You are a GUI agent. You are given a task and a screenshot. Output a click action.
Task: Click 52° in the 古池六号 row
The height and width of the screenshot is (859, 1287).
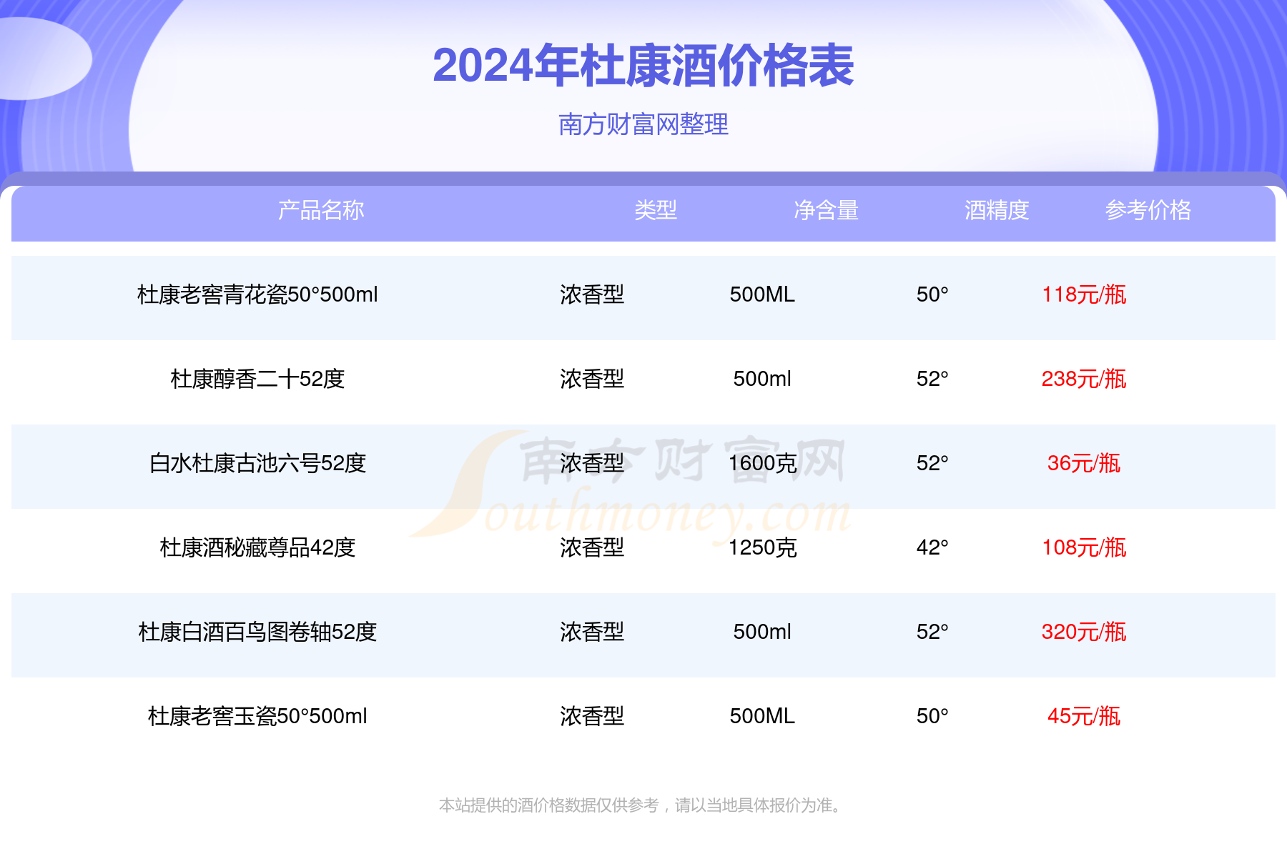tap(932, 463)
